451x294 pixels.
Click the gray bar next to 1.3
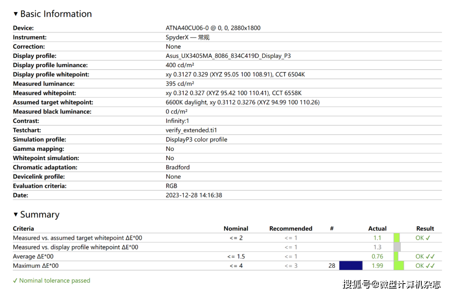[397, 247]
